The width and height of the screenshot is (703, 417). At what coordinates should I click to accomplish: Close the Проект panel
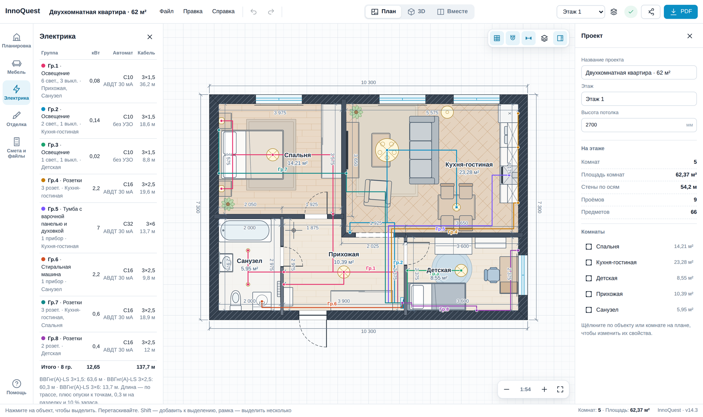click(x=690, y=36)
